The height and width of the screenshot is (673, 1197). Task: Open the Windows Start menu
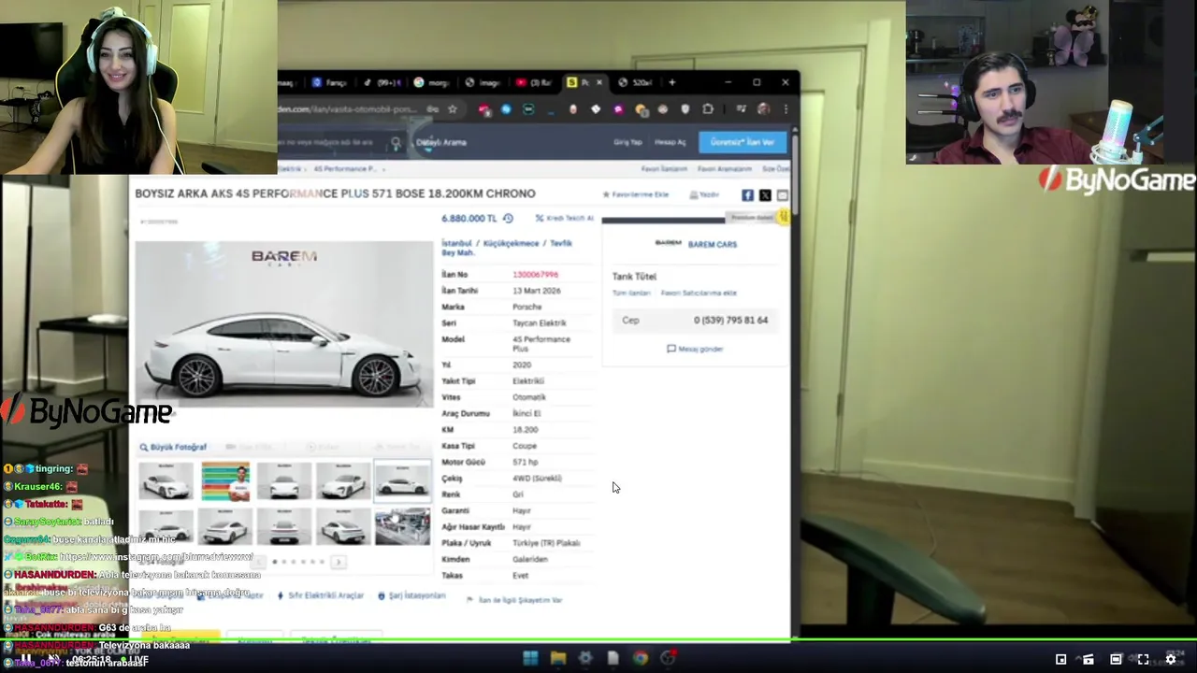[530, 658]
